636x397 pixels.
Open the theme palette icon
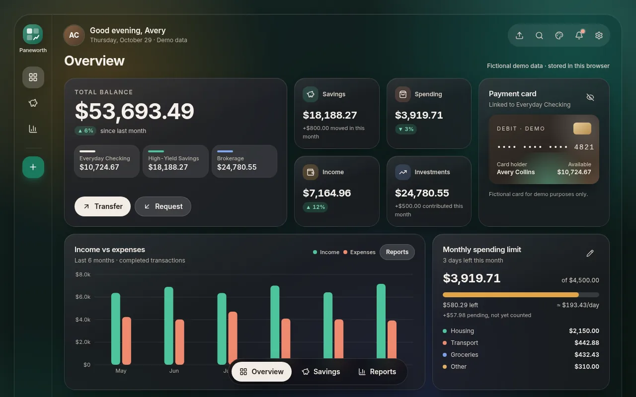[x=559, y=35]
